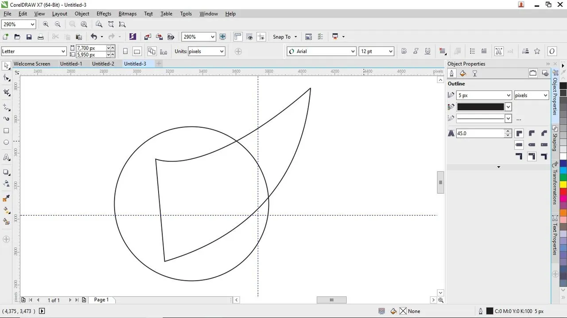567x318 pixels.
Task: Select the Artistic Media tool
Action: click(x=6, y=119)
